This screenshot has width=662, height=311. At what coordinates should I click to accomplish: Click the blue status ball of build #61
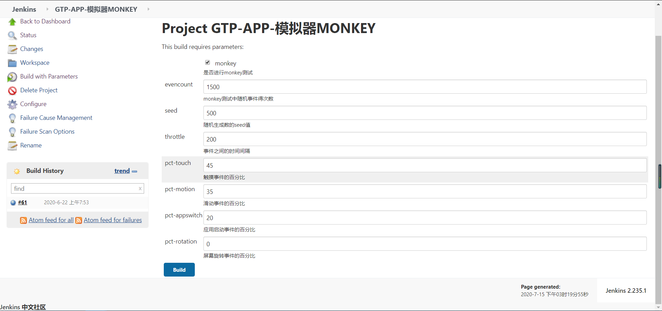pyautogui.click(x=13, y=203)
